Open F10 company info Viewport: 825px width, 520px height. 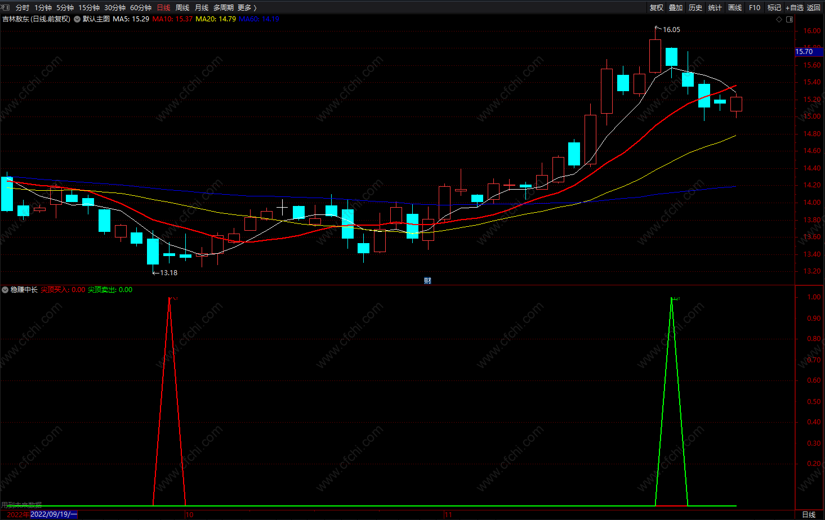click(x=755, y=7)
